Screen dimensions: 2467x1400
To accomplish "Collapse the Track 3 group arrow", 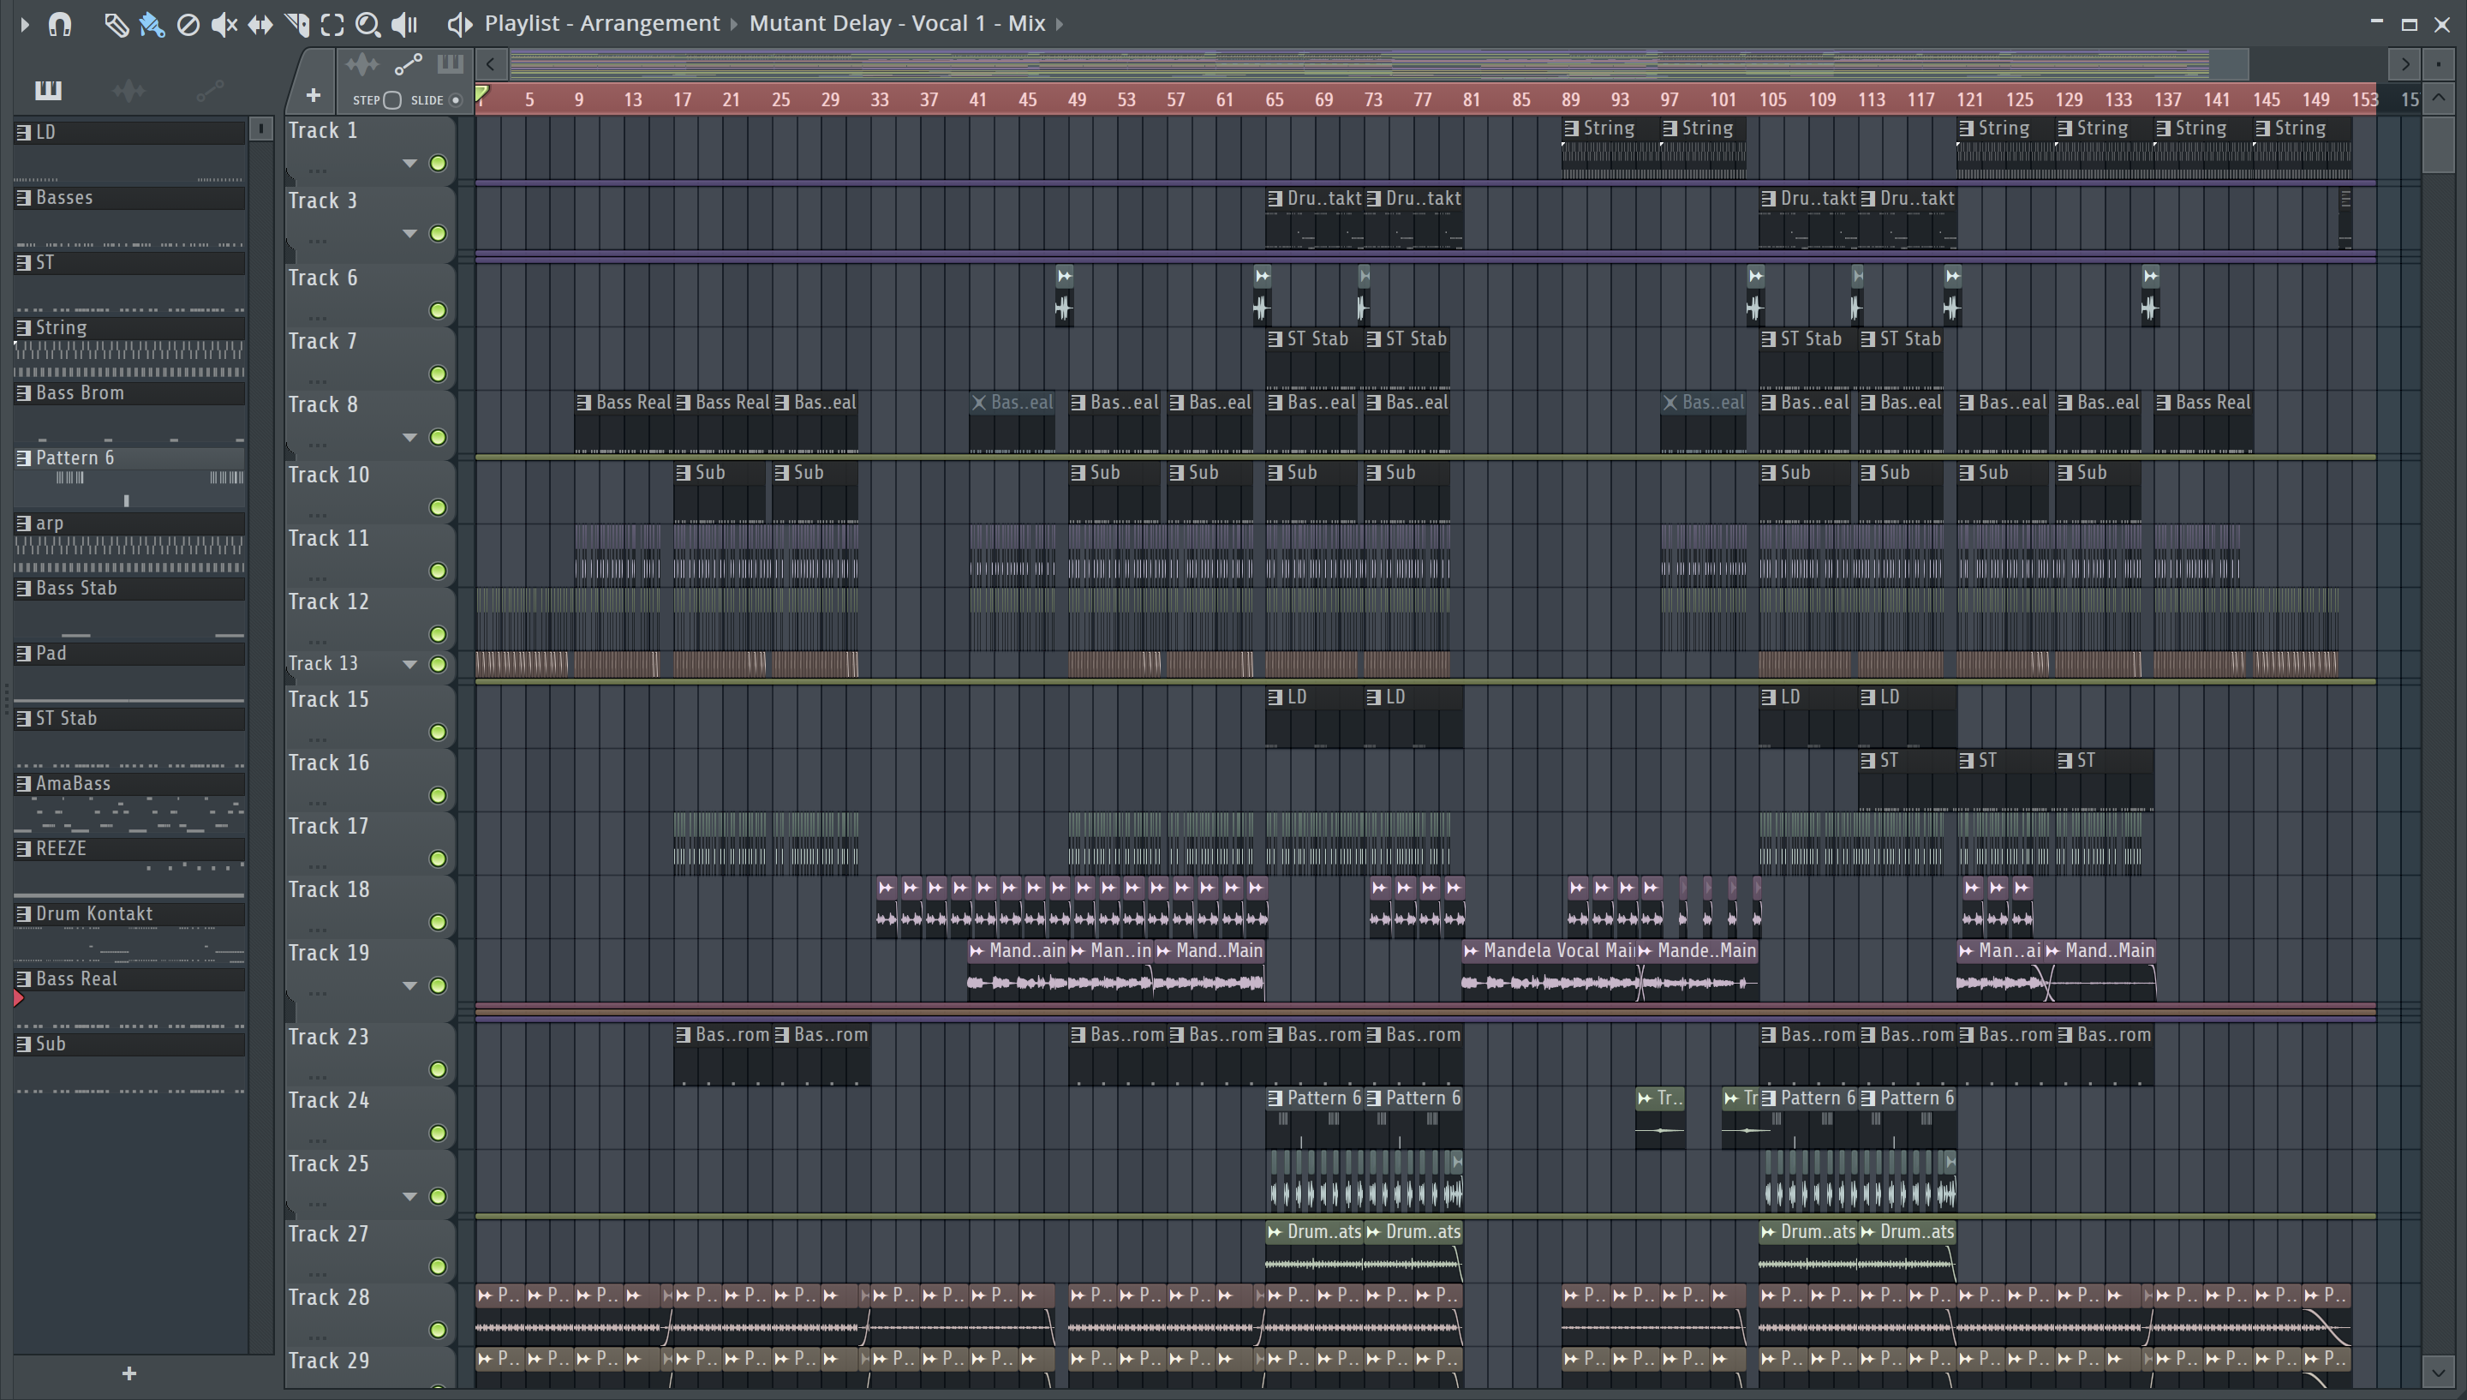I will (x=409, y=233).
